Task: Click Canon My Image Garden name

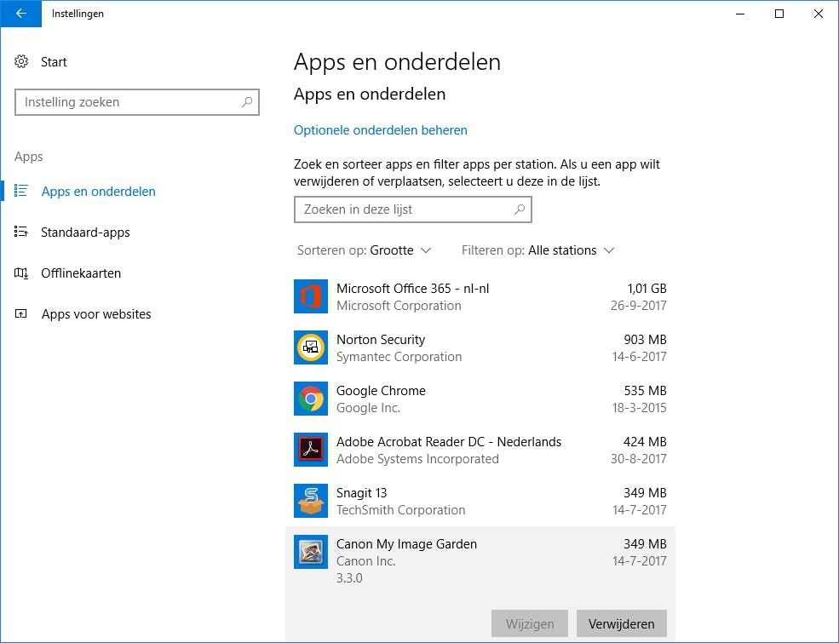Action: pyautogui.click(x=406, y=544)
